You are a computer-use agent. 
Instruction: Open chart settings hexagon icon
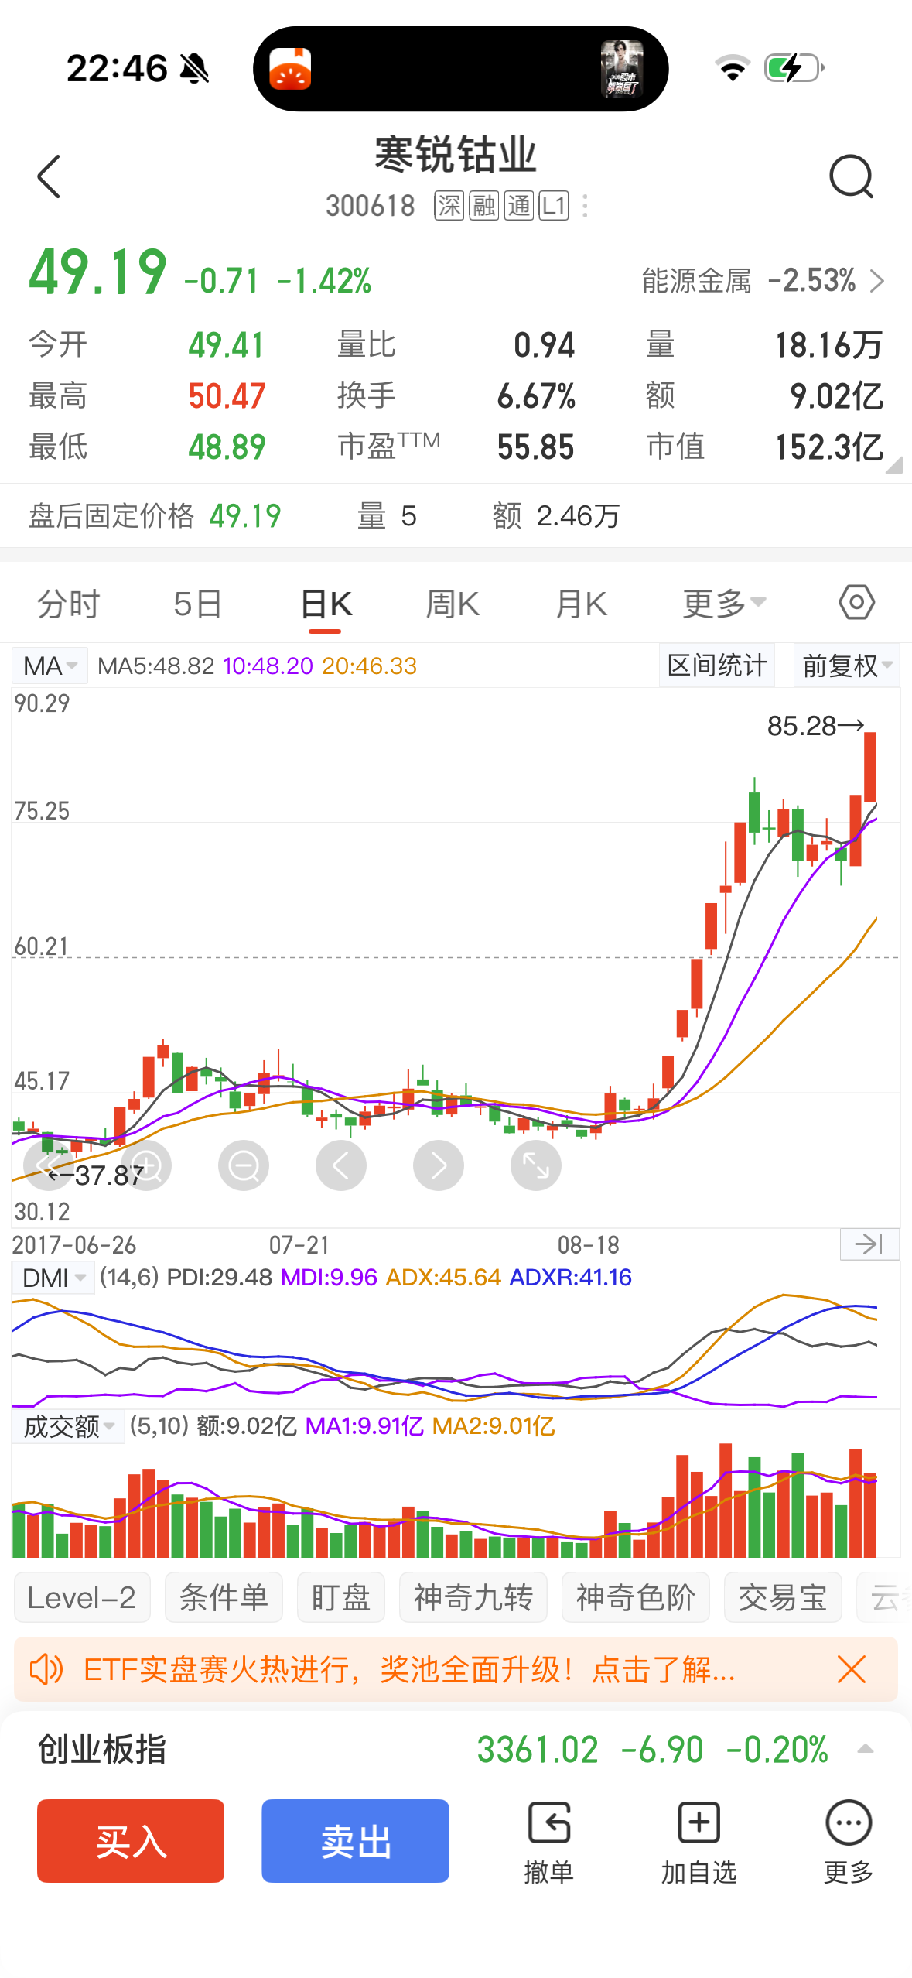pos(856,603)
